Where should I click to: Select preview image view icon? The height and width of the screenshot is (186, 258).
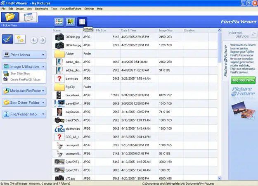tap(71, 22)
